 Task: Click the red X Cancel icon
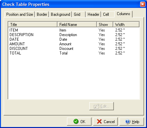click(x=99, y=121)
